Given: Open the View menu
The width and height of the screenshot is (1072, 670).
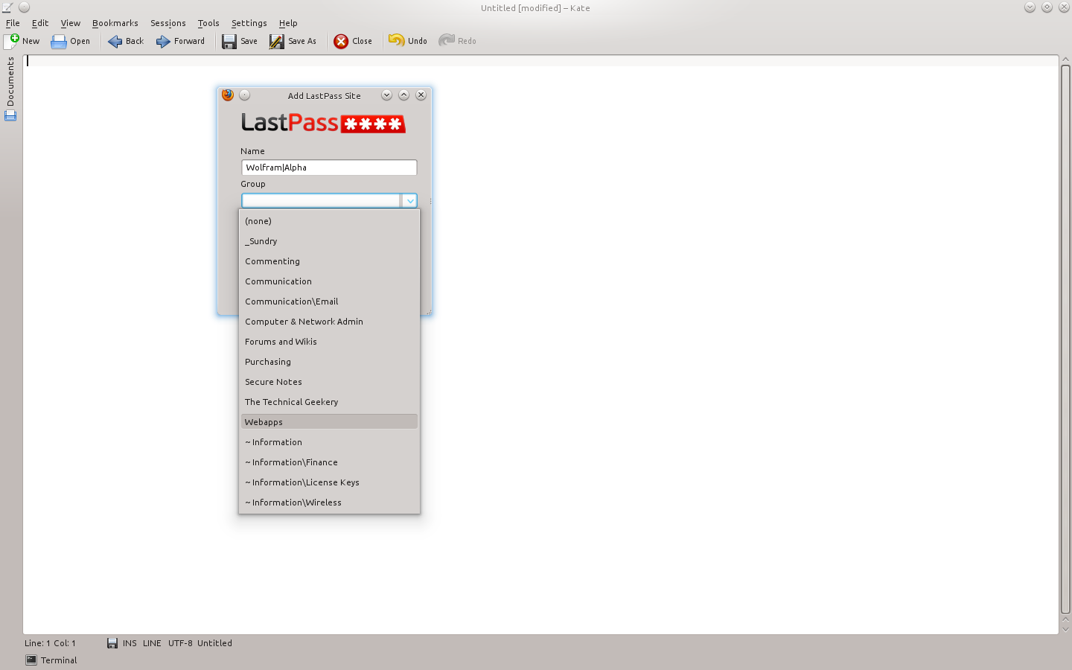Looking at the screenshot, I should tap(71, 23).
